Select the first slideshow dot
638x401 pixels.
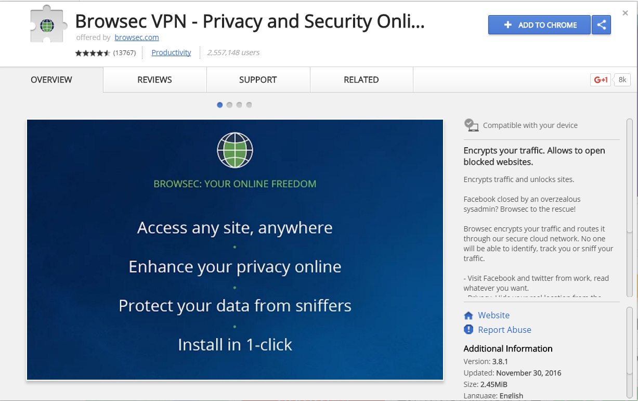click(x=219, y=105)
